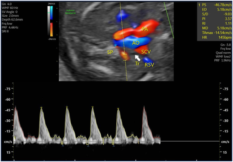This screenshot has width=233, height=162.
Task: Click the 'SV Angle 0' parameter
Action: point(10,12)
